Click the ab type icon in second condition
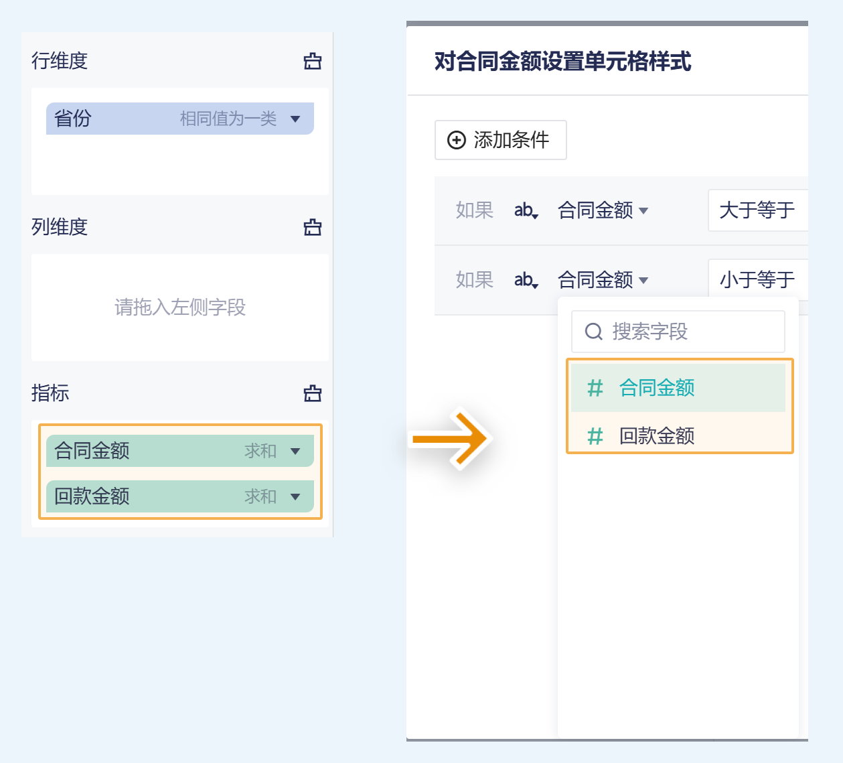The height and width of the screenshot is (763, 843). pyautogui.click(x=526, y=280)
